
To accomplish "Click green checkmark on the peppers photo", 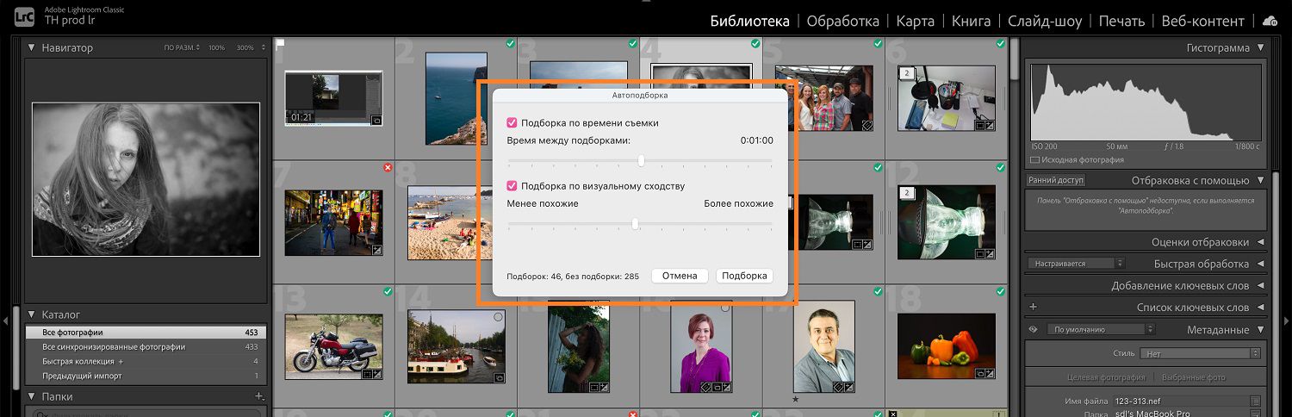I will click(x=1001, y=292).
